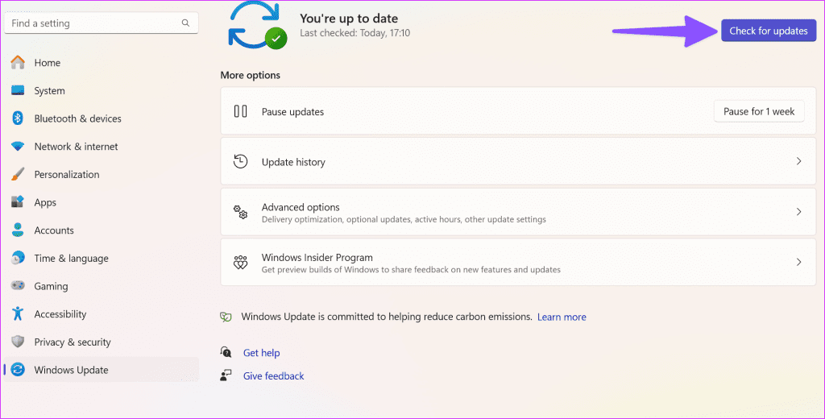The height and width of the screenshot is (419, 825).
Task: Click the Time & language globe icon
Action: coord(18,258)
